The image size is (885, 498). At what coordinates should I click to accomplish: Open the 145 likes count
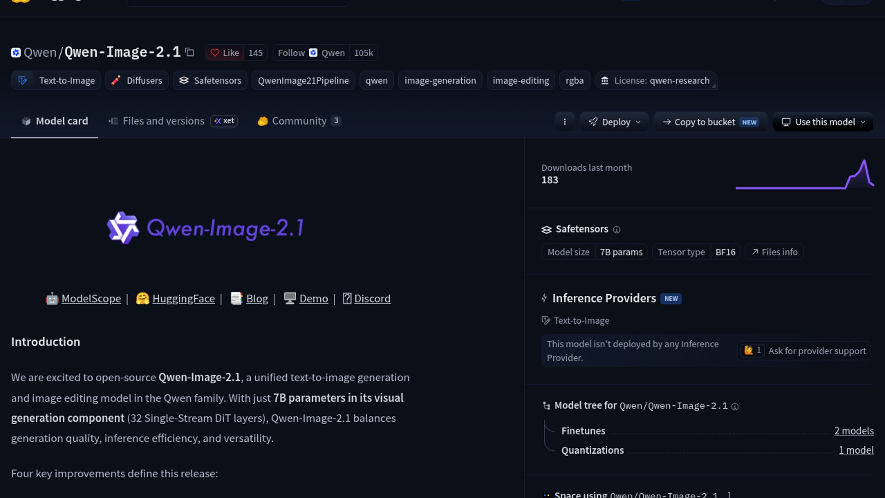click(255, 53)
